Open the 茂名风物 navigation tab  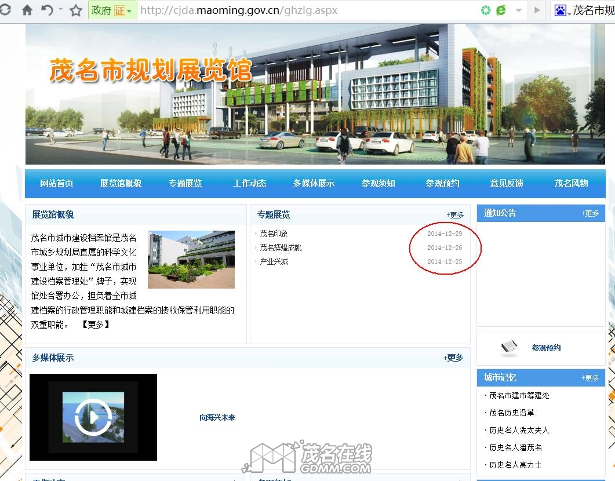coord(571,183)
